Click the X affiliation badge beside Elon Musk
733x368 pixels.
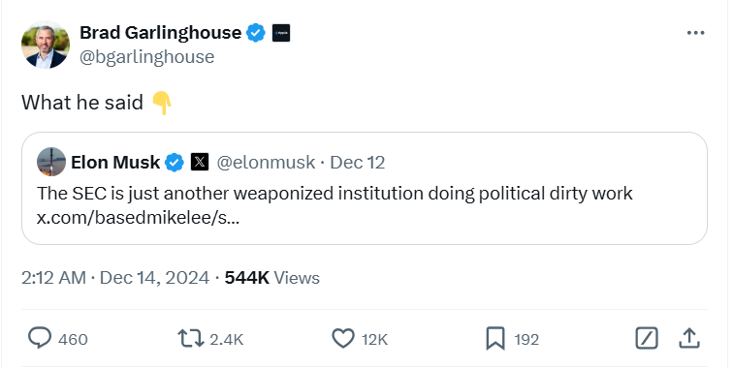(x=200, y=163)
